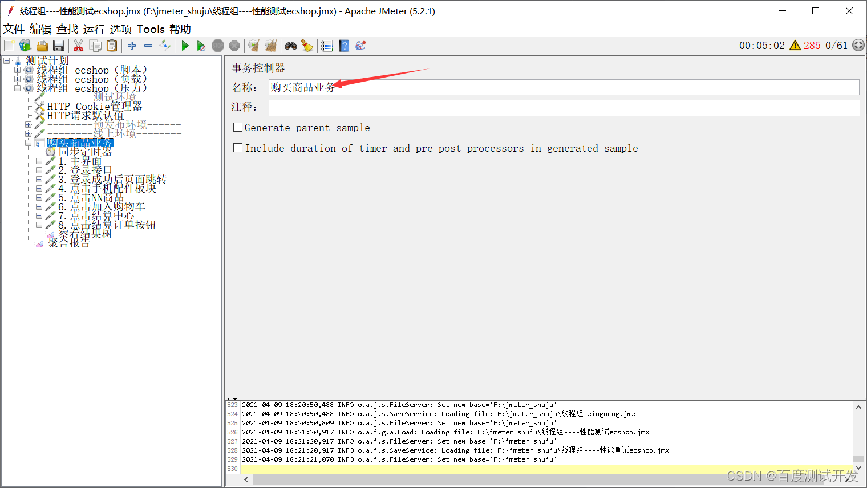
Task: Create a new test plan with toolbar icon
Action: 9,46
